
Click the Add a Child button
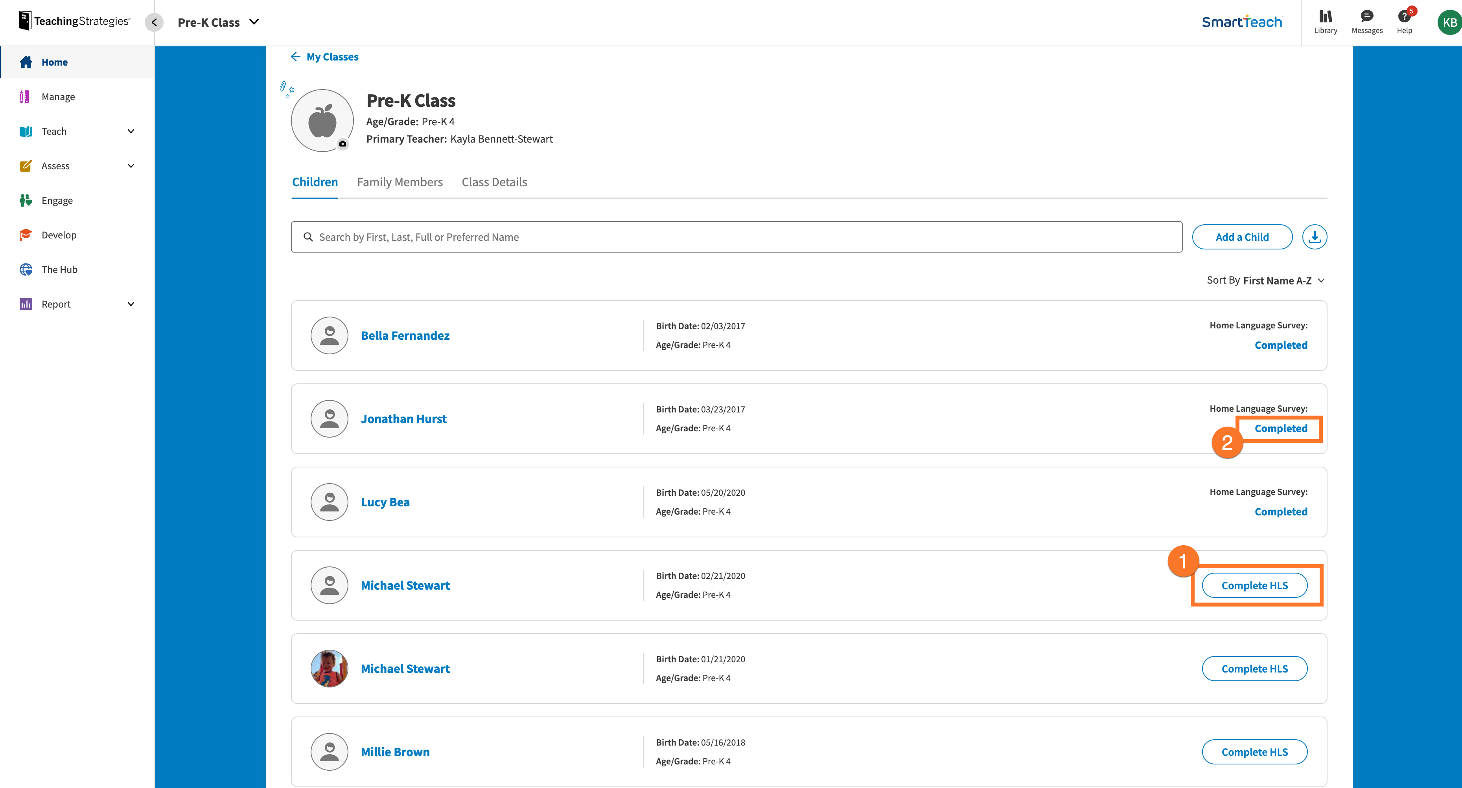click(1242, 237)
